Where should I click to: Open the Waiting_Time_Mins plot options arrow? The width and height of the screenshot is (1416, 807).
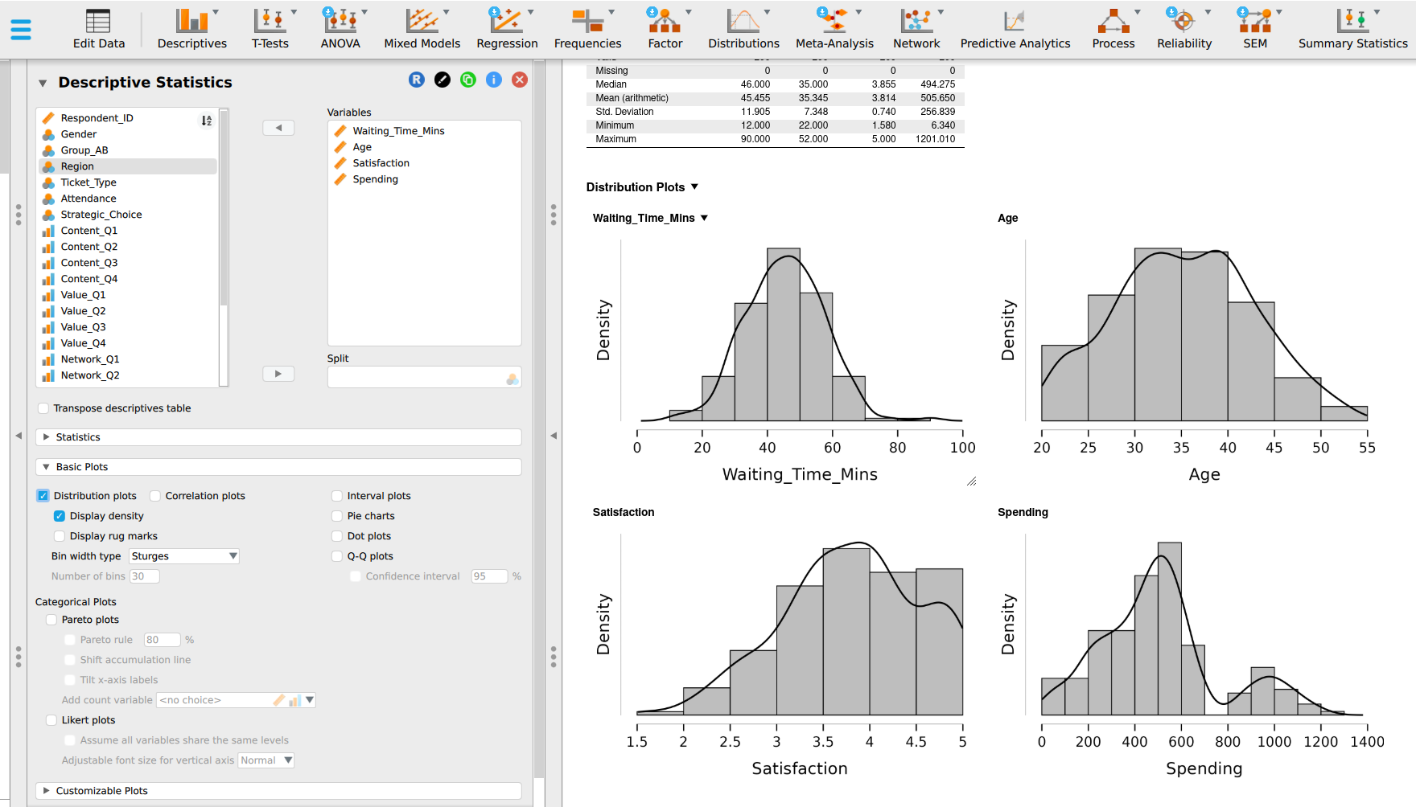click(704, 218)
